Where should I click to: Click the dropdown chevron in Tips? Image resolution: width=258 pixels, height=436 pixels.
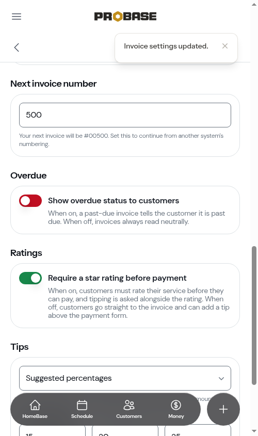pyautogui.click(x=221, y=378)
